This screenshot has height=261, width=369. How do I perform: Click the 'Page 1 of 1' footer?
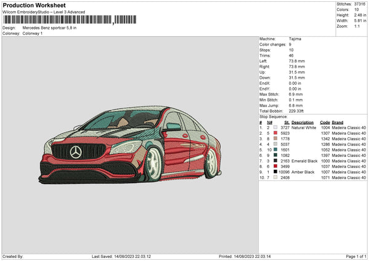(356, 256)
